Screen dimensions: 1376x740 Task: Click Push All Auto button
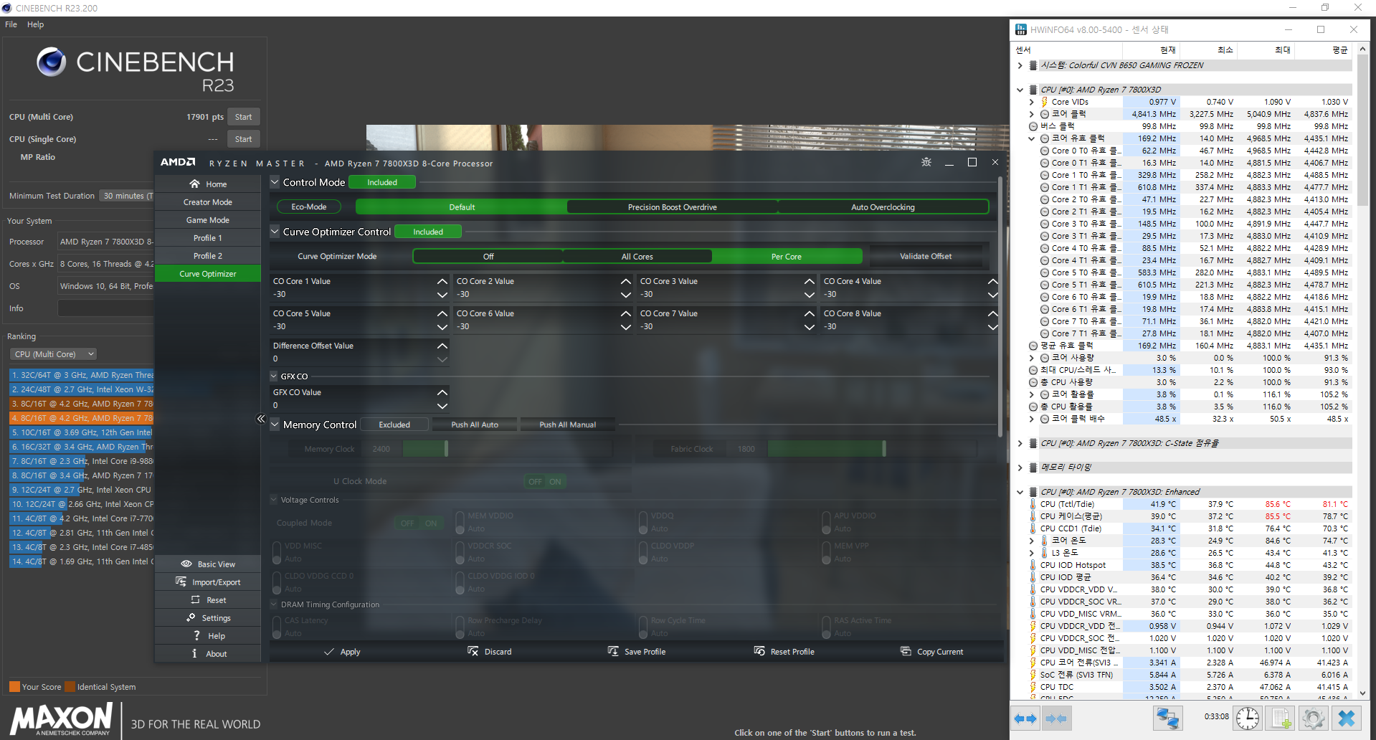coord(475,424)
